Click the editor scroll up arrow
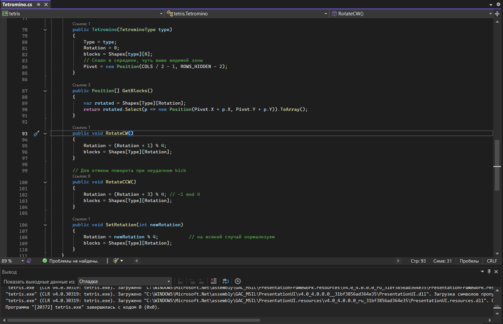 pos(497,22)
